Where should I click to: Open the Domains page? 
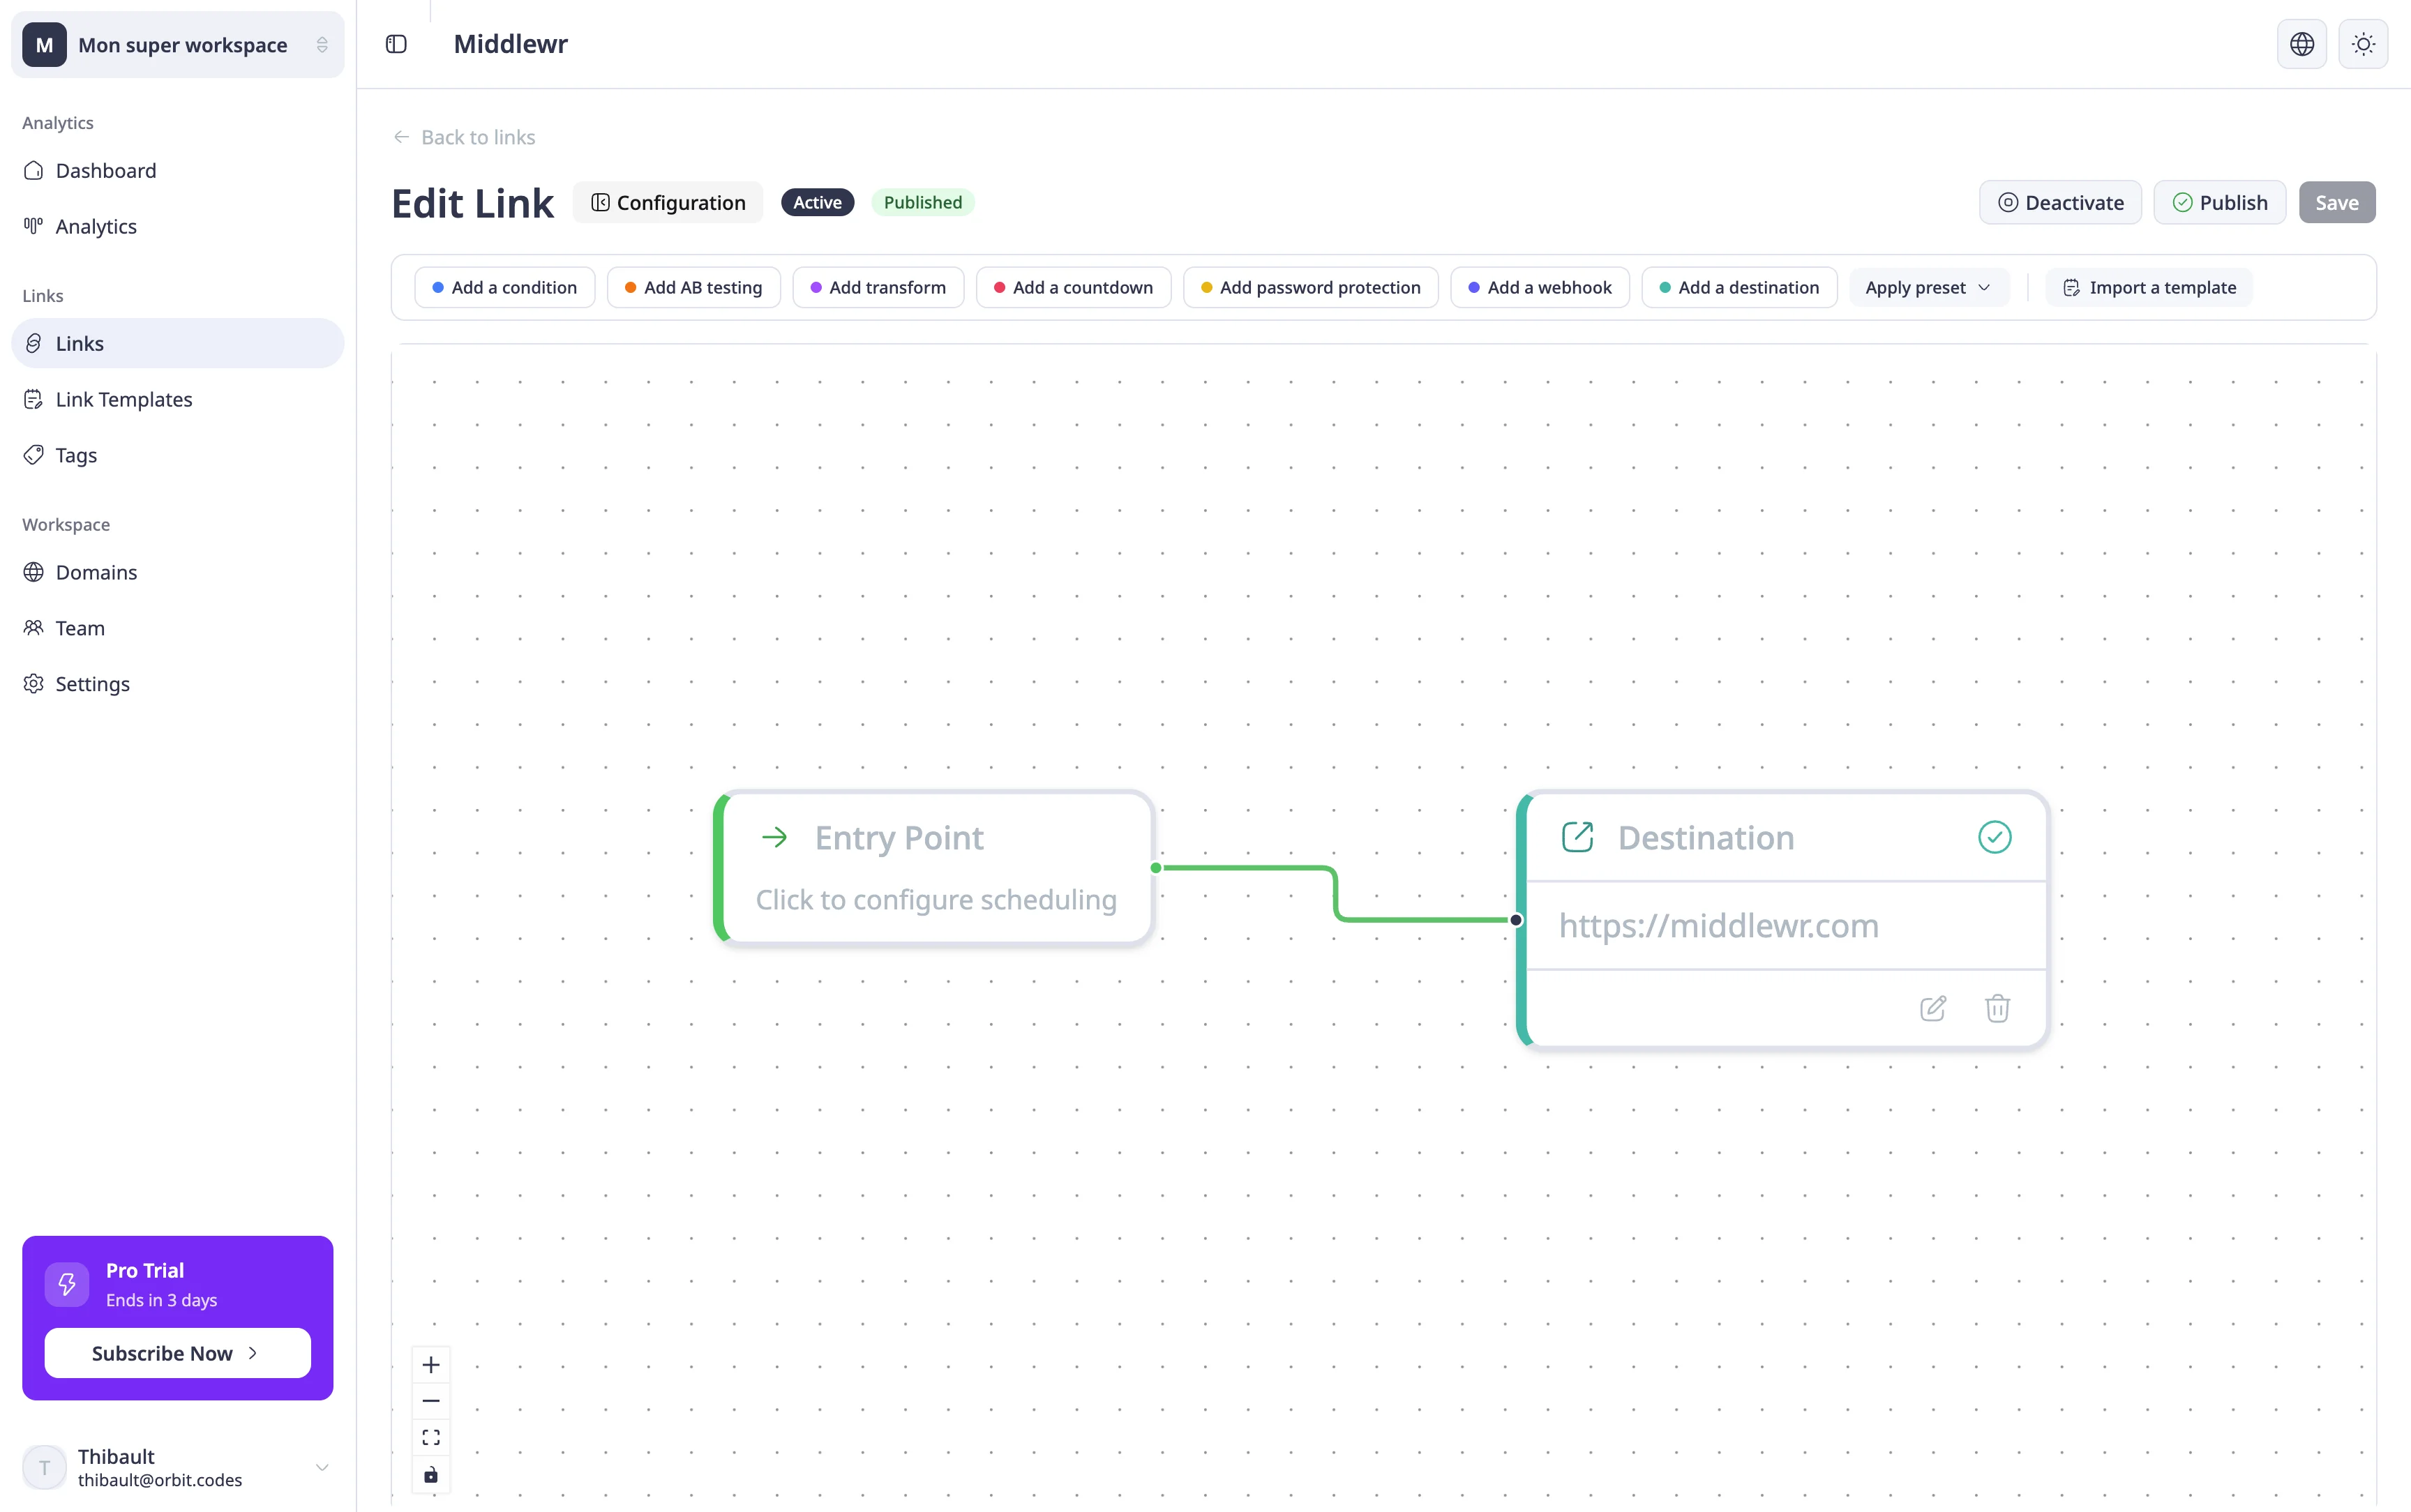178,572
